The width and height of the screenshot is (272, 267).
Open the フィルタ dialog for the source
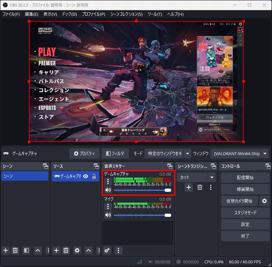pyautogui.click(x=115, y=154)
